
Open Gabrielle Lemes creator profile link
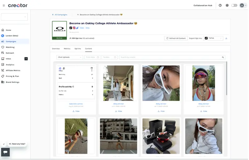coord(76,104)
